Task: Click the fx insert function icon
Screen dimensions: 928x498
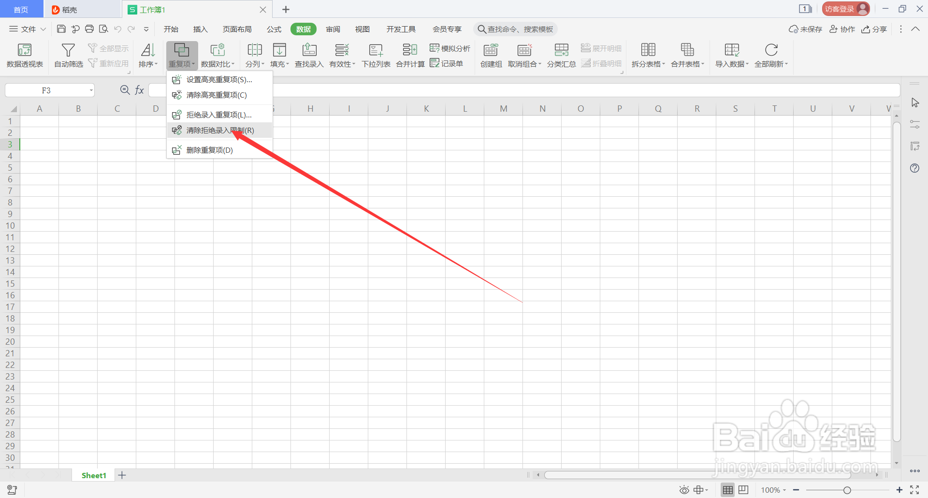Action: [x=139, y=90]
